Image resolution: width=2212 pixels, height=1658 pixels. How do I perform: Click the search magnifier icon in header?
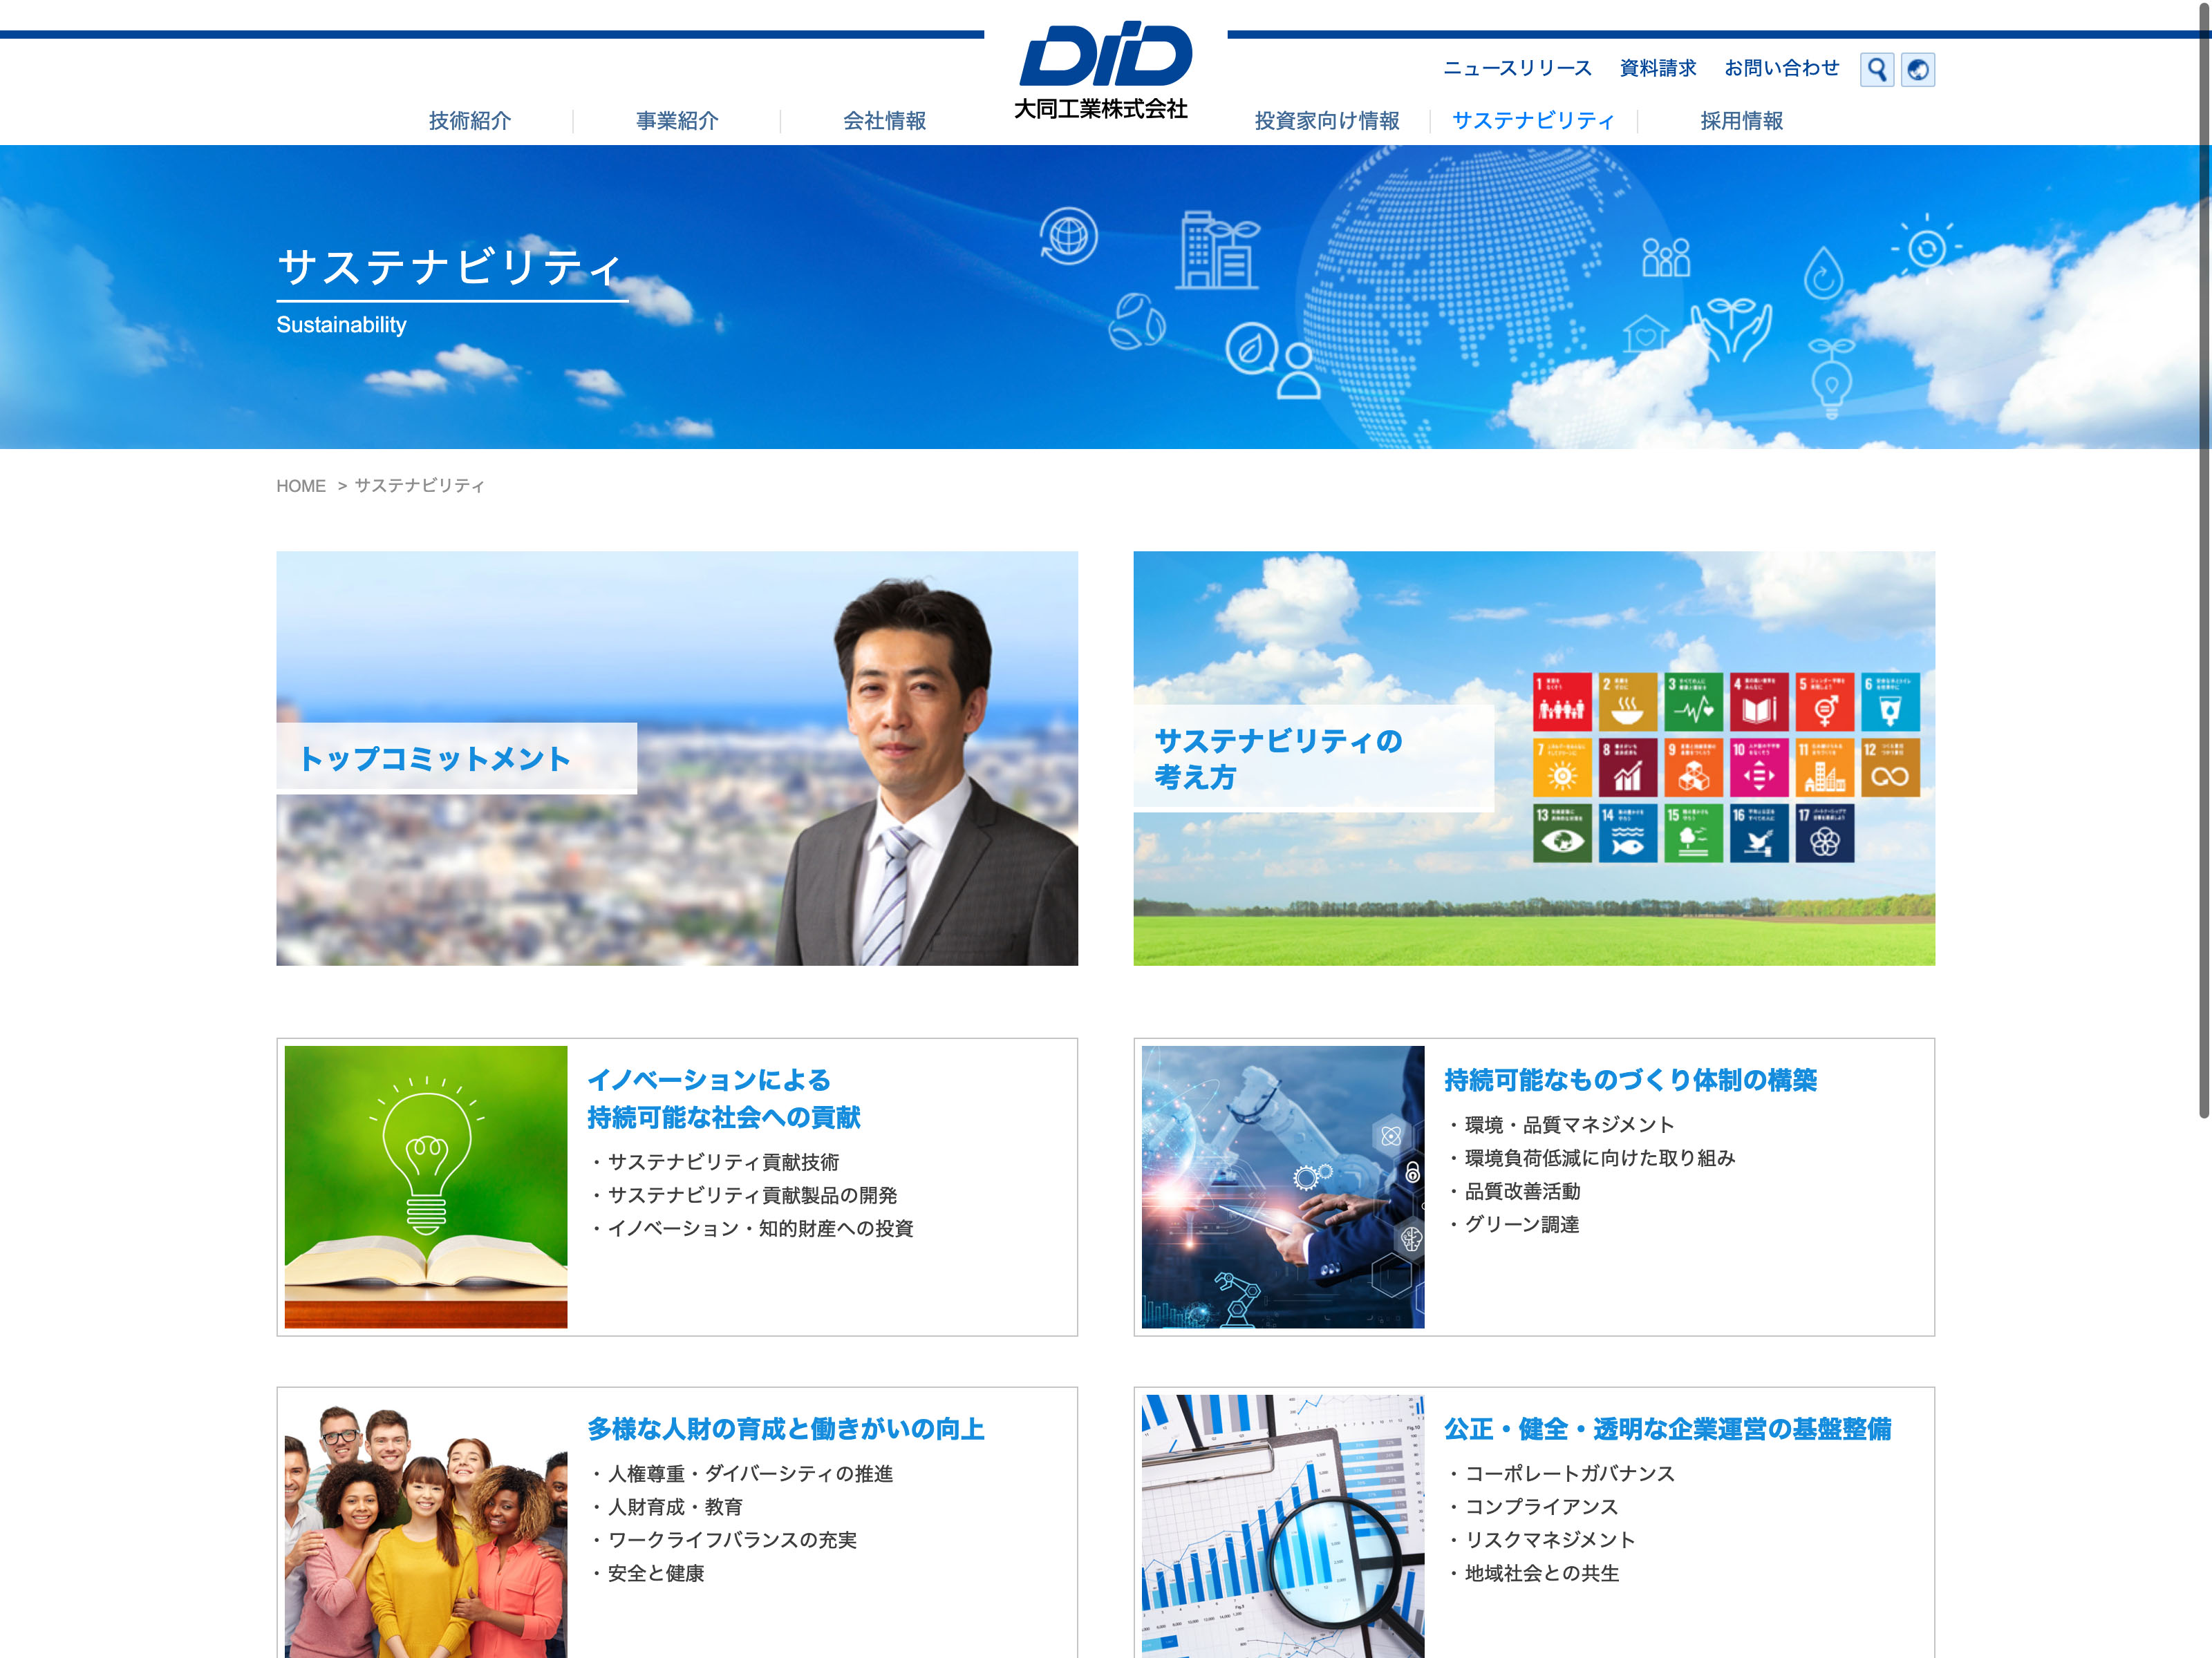(x=1876, y=69)
